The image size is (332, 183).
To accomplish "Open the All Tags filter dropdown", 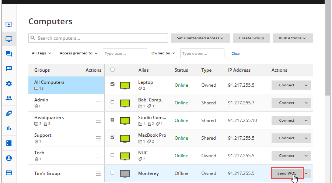I will coord(41,53).
